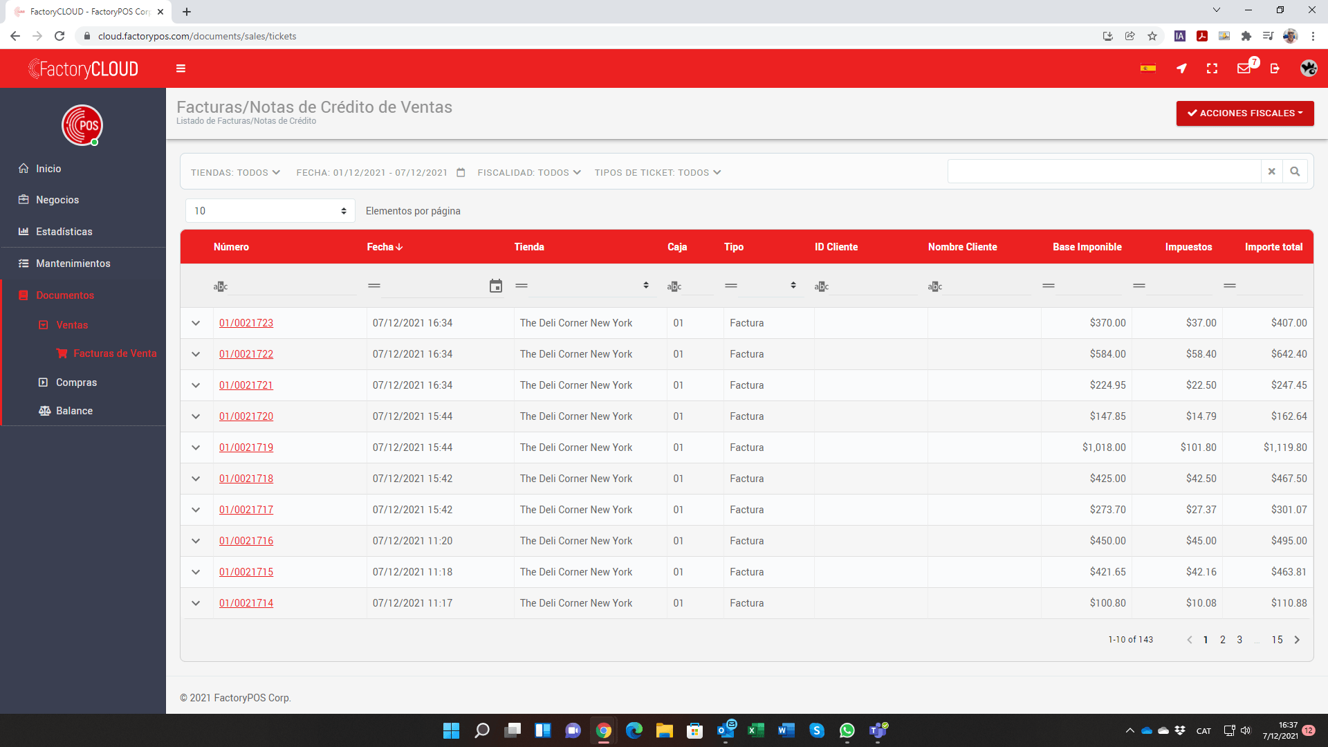1328x747 pixels.
Task: Click Nombre Cliente column filter icon
Action: (934, 286)
